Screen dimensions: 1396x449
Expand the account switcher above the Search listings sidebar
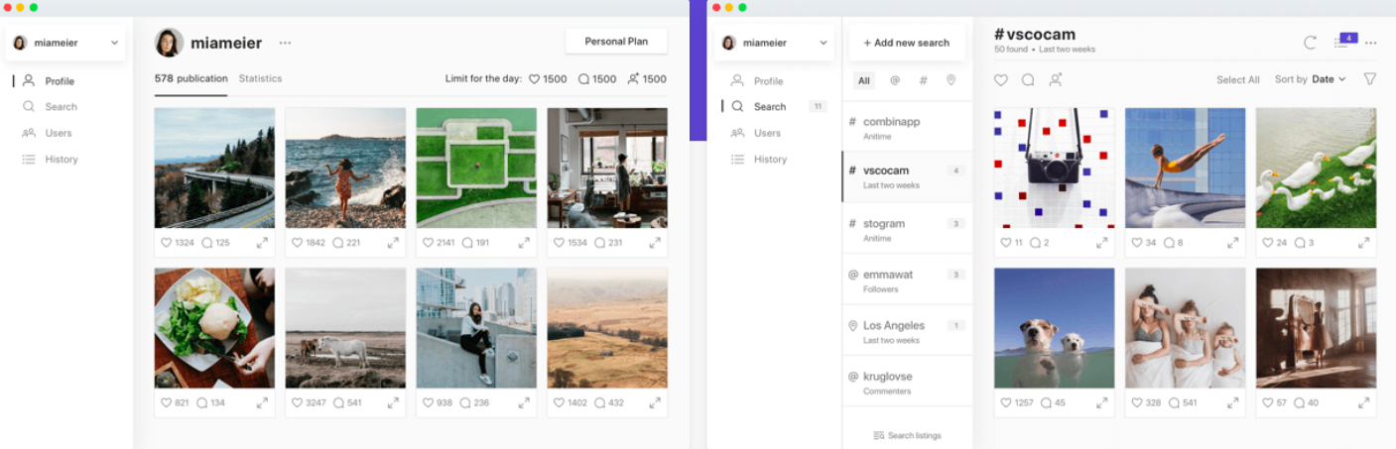[x=774, y=43]
